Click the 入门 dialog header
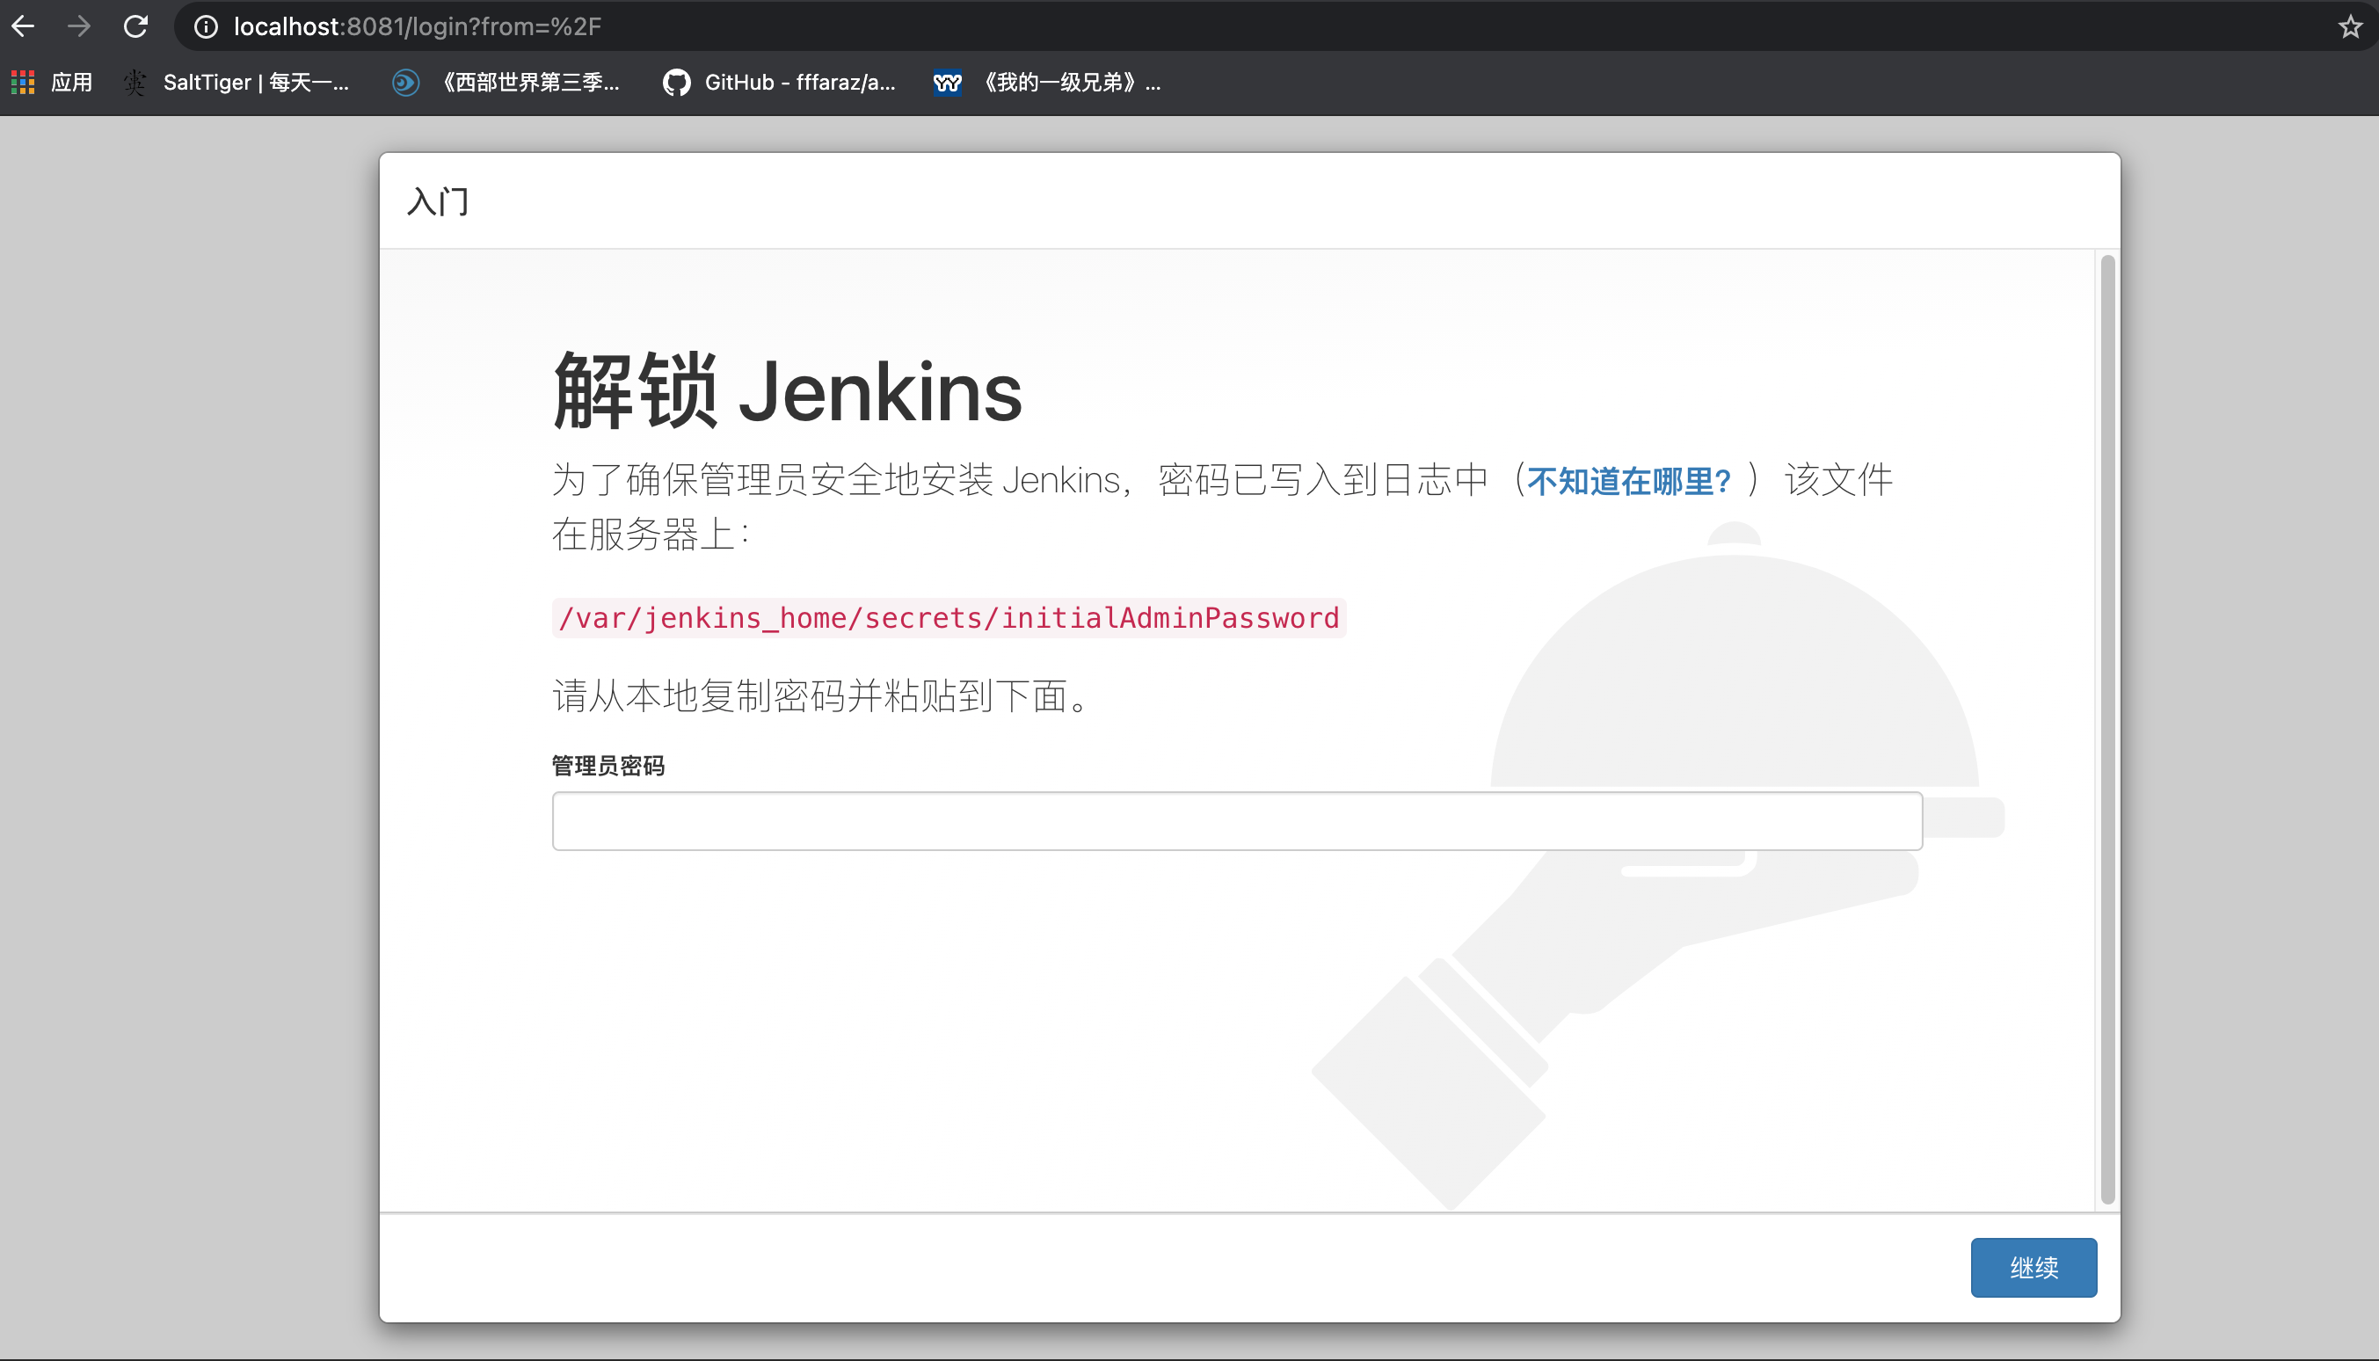2379x1361 pixels. pyautogui.click(x=438, y=201)
